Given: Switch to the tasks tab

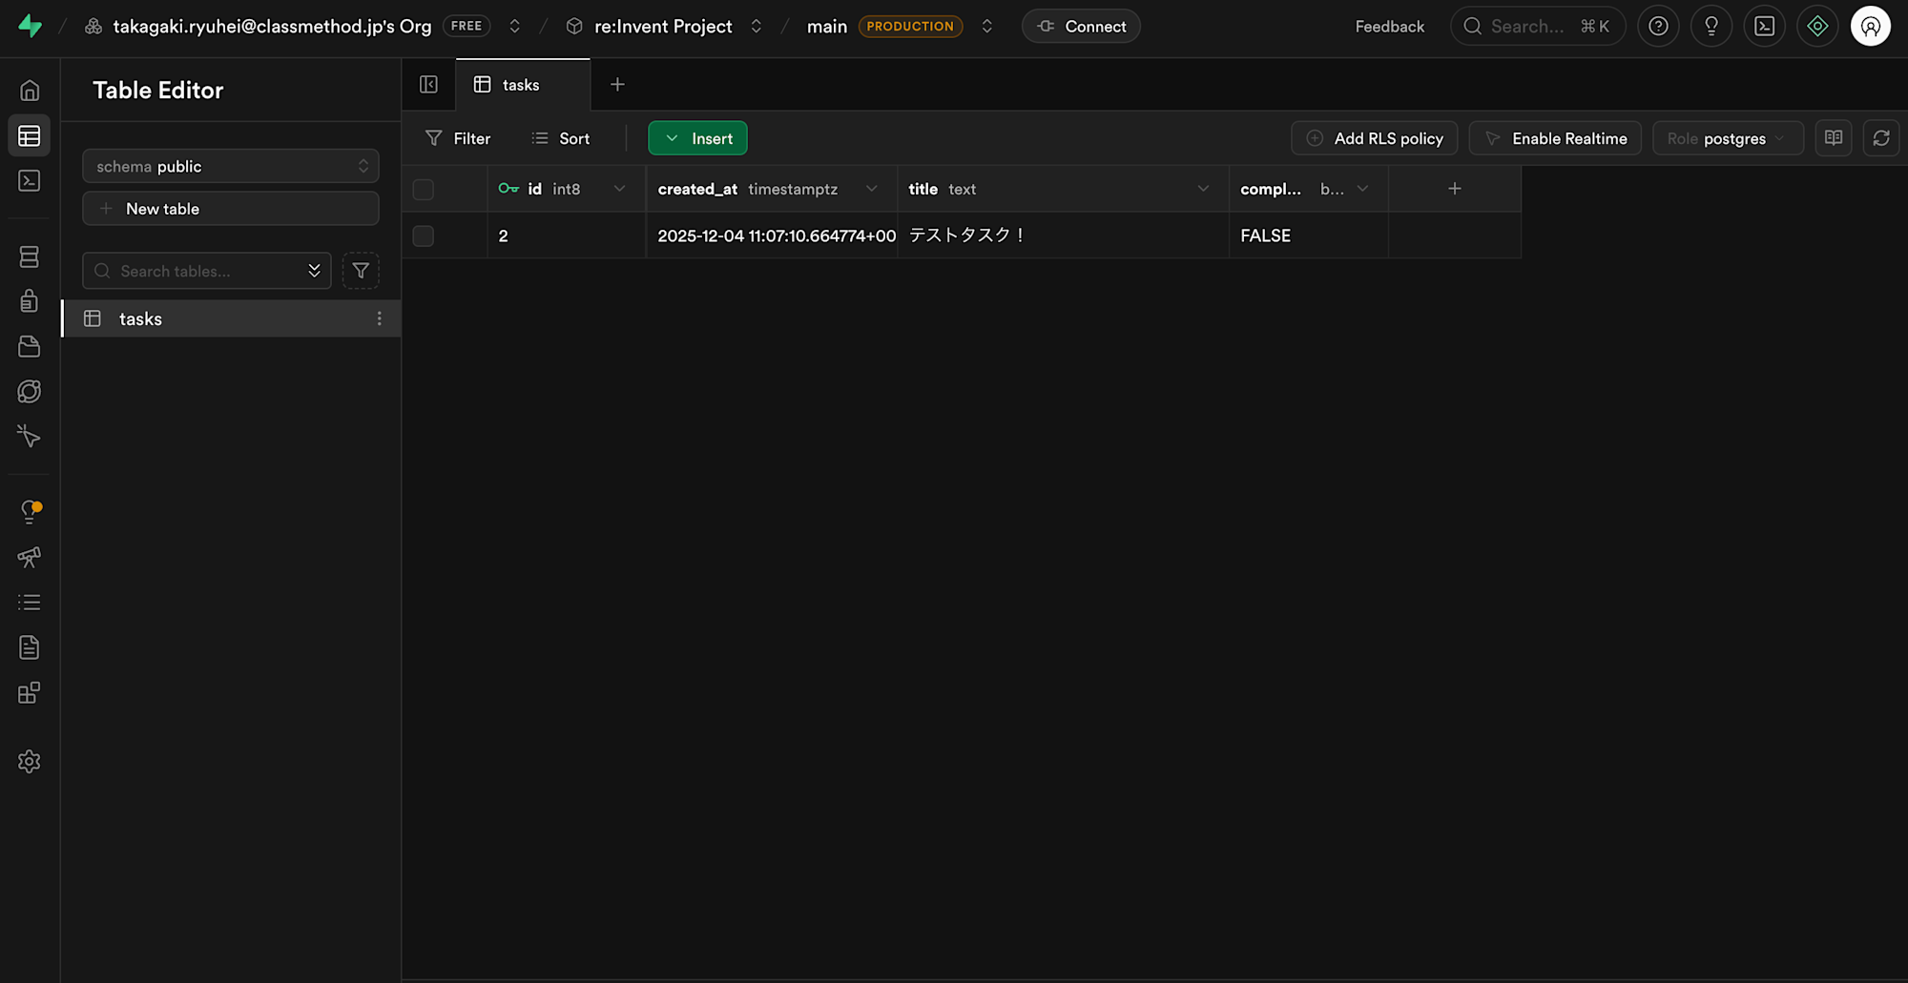Looking at the screenshot, I should pyautogui.click(x=521, y=85).
